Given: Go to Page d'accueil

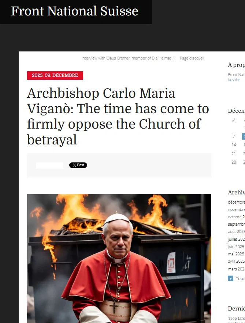Looking at the screenshot, I should pyautogui.click(x=192, y=58).
